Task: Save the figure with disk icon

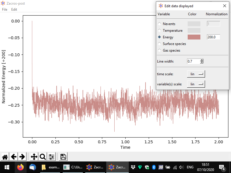Action: tap(63, 157)
